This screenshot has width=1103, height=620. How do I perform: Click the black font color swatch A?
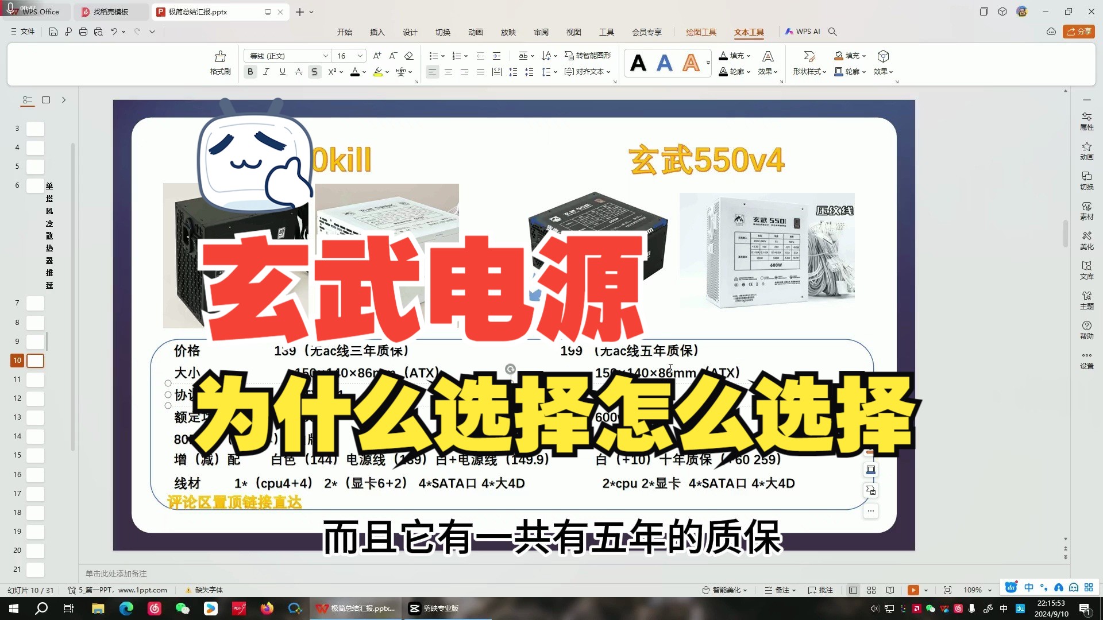click(x=355, y=72)
